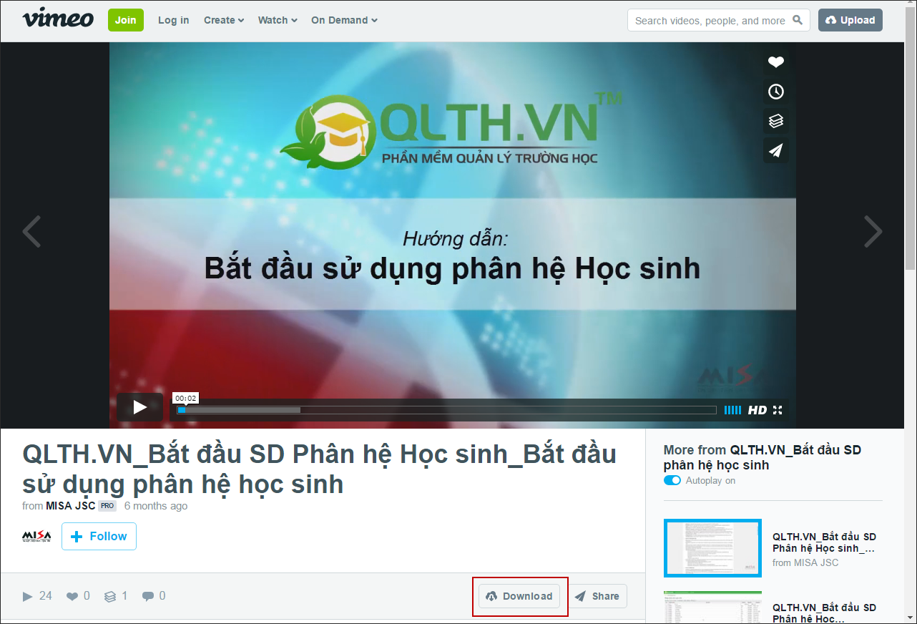Click the MISA logo avatar
Screen dimensions: 917x624
point(36,536)
